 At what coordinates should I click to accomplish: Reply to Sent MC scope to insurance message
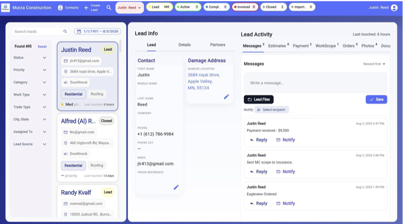pos(259,171)
